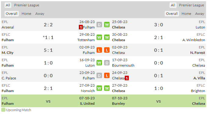This screenshot has width=207, height=116.
Task: Click the 5 : 1 score of M. City match
Action: click(48, 50)
